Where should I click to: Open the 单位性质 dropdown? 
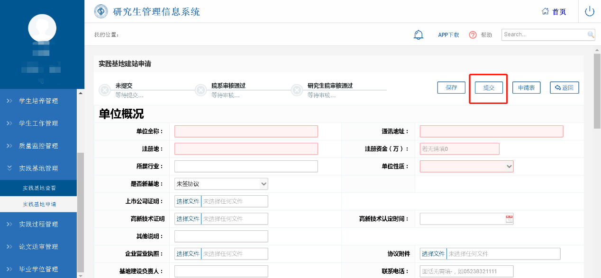point(466,166)
